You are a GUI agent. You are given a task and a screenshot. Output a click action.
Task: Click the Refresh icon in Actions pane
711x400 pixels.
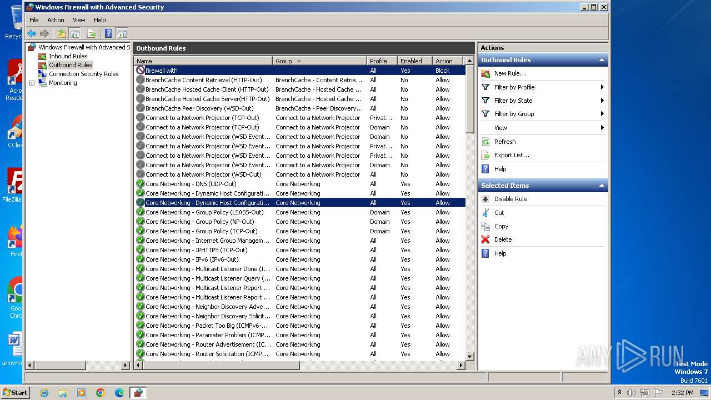pos(485,142)
